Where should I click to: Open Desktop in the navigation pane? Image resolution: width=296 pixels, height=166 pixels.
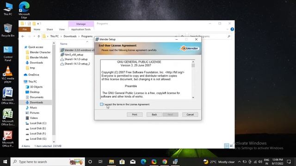pyautogui.click(x=32, y=92)
